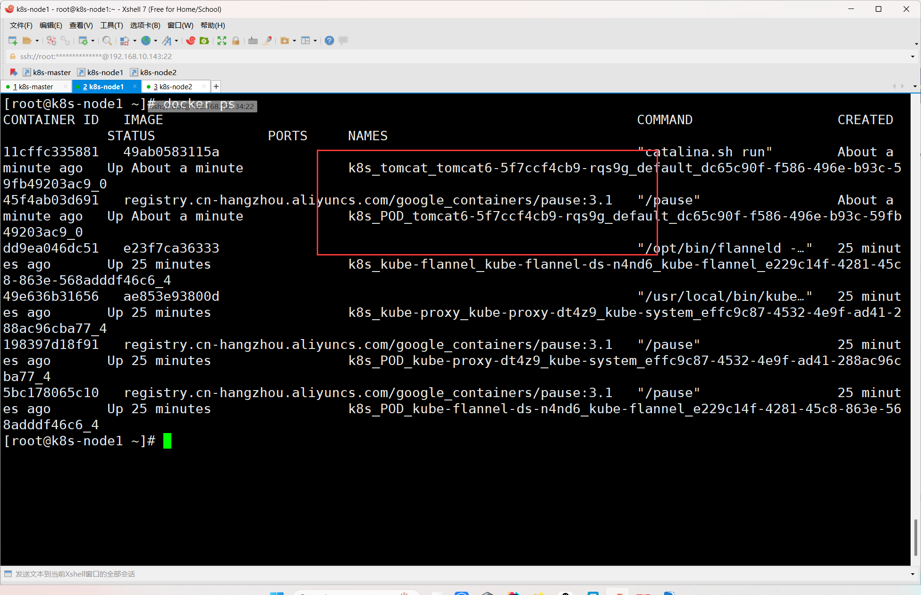This screenshot has width=921, height=595.
Task: Open the k8s-node2 link bar shortcut
Action: pos(153,72)
